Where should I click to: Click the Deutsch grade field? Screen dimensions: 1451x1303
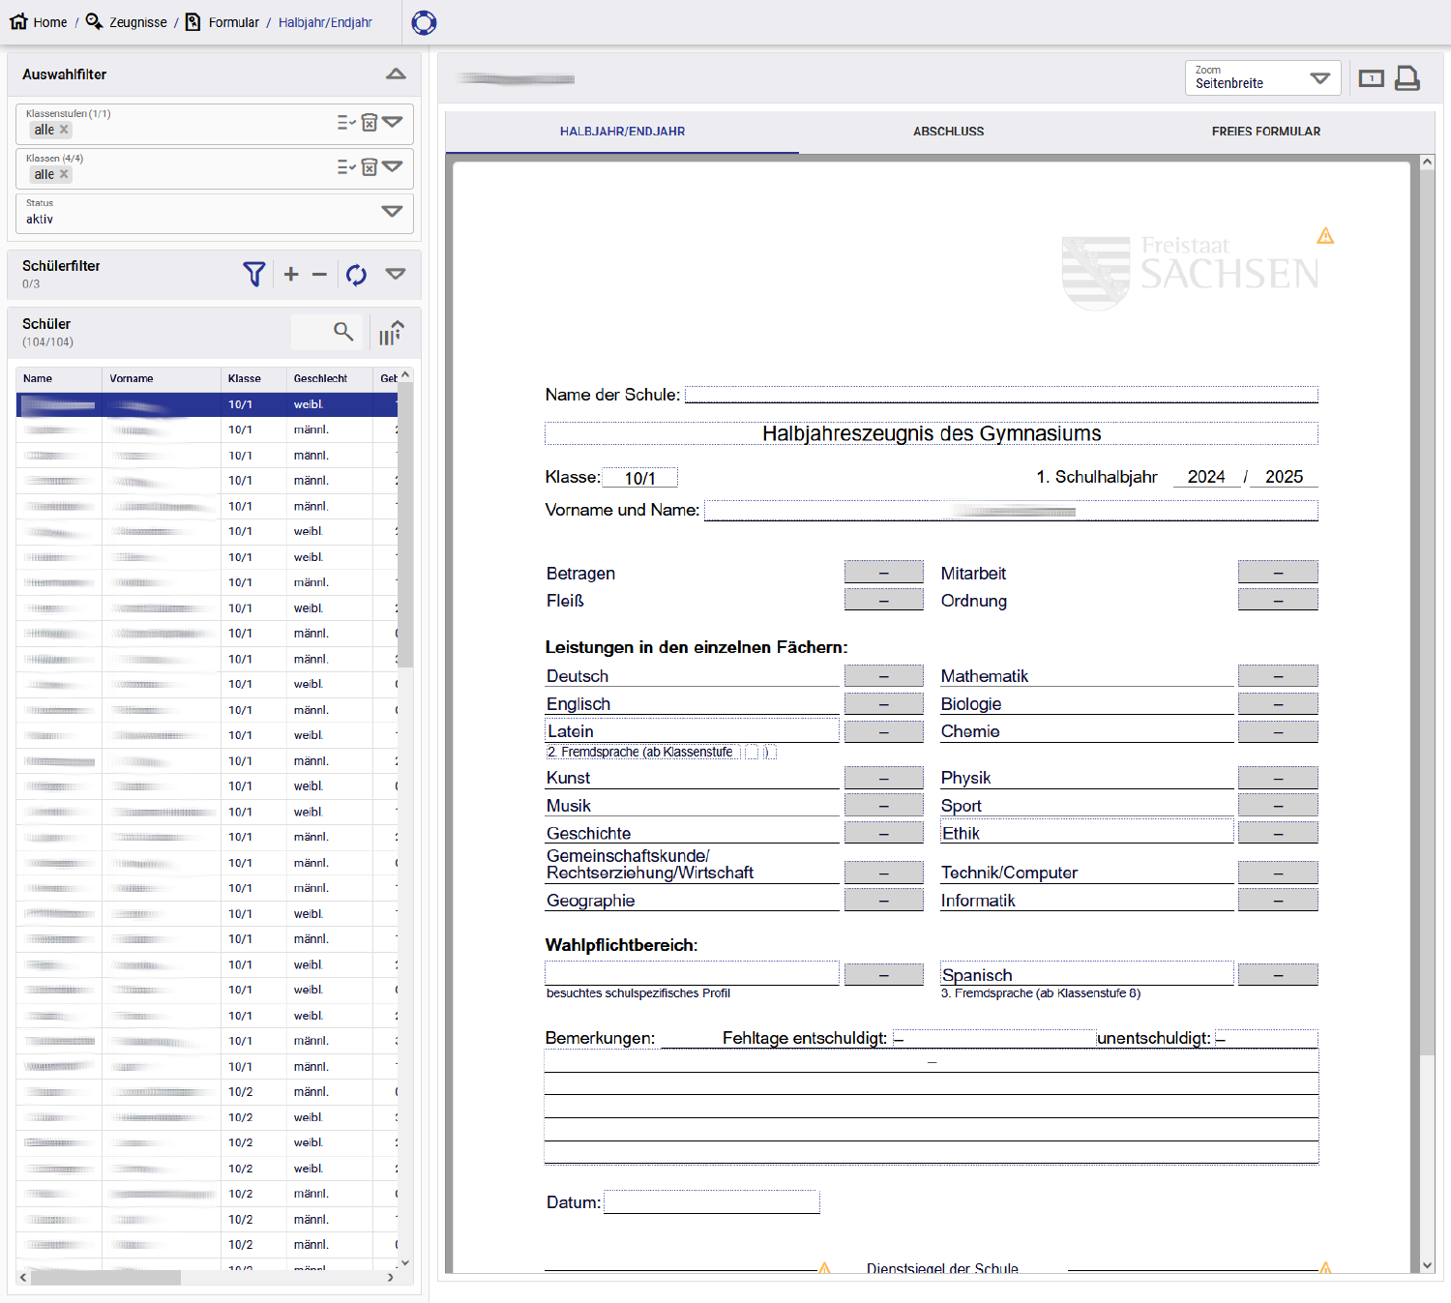884,676
